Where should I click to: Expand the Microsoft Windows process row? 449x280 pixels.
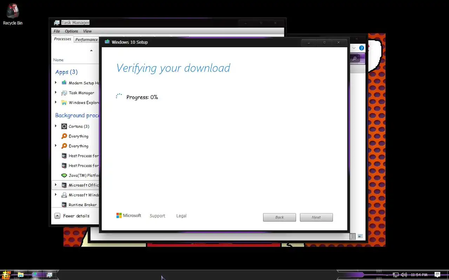tap(56, 195)
